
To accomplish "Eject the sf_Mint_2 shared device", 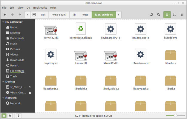I will [30, 87].
